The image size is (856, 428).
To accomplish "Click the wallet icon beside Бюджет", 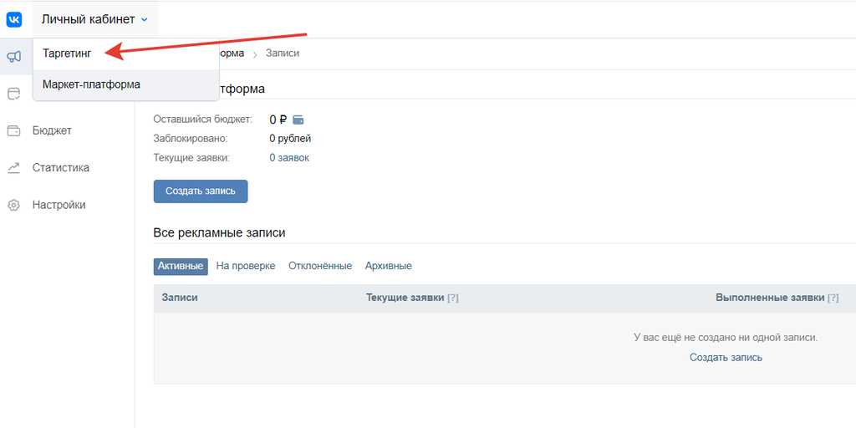I will pyautogui.click(x=13, y=130).
